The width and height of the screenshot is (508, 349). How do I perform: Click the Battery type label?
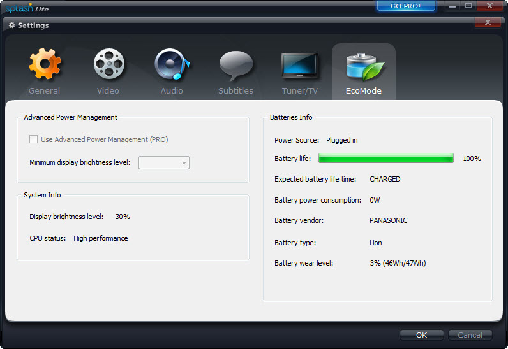coord(295,243)
